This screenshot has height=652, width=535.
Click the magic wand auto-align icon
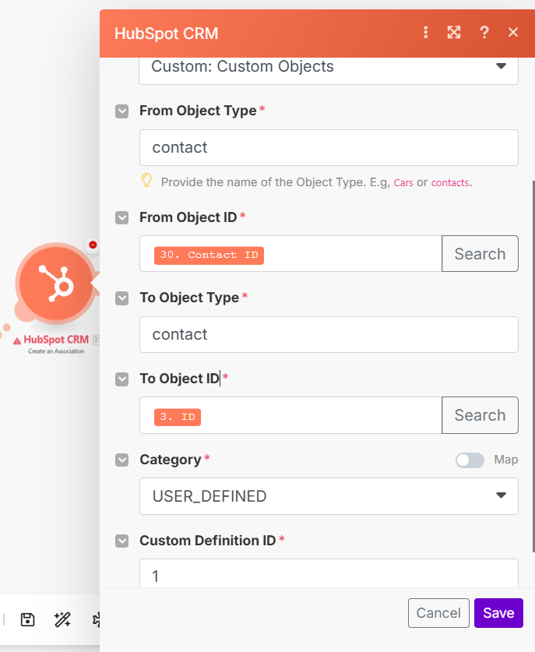62,619
